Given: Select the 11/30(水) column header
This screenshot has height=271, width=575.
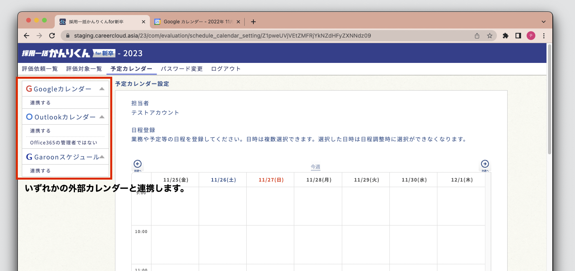Looking at the screenshot, I should [x=414, y=180].
